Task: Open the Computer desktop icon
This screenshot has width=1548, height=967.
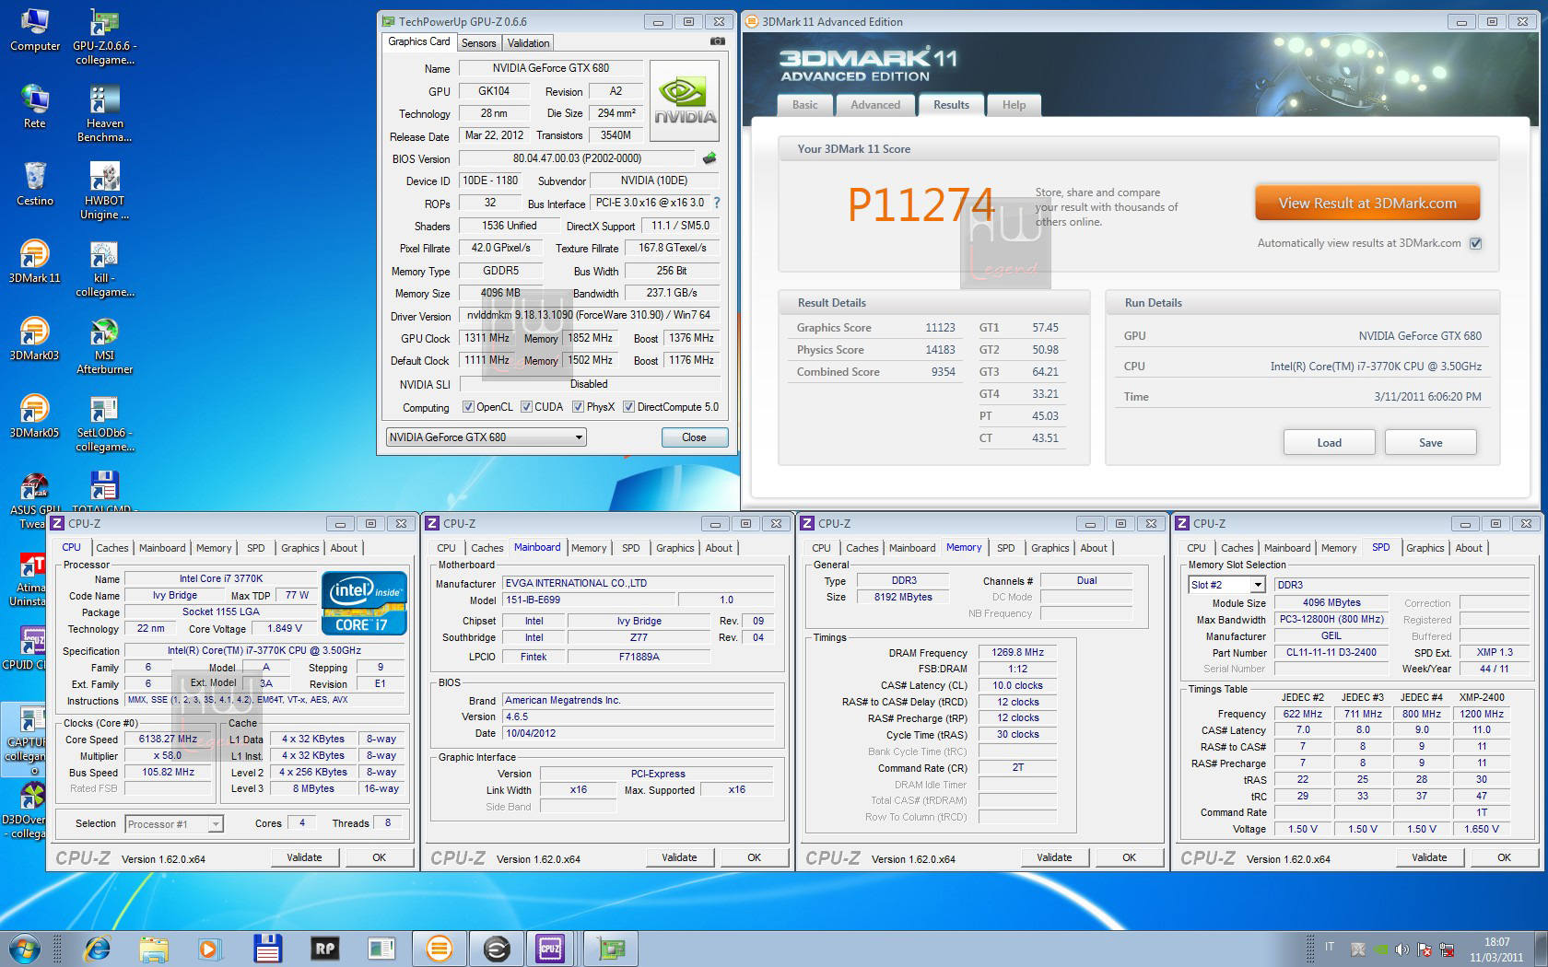Action: tap(34, 29)
